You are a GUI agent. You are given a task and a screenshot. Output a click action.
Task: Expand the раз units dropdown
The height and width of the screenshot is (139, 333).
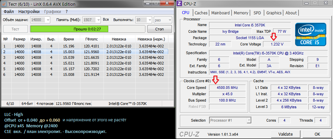[170, 20]
